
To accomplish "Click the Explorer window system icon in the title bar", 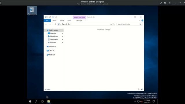I will tap(46, 17).
